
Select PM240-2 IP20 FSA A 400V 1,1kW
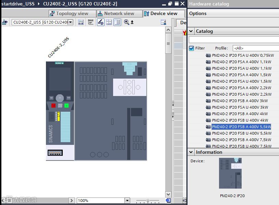click(x=242, y=62)
